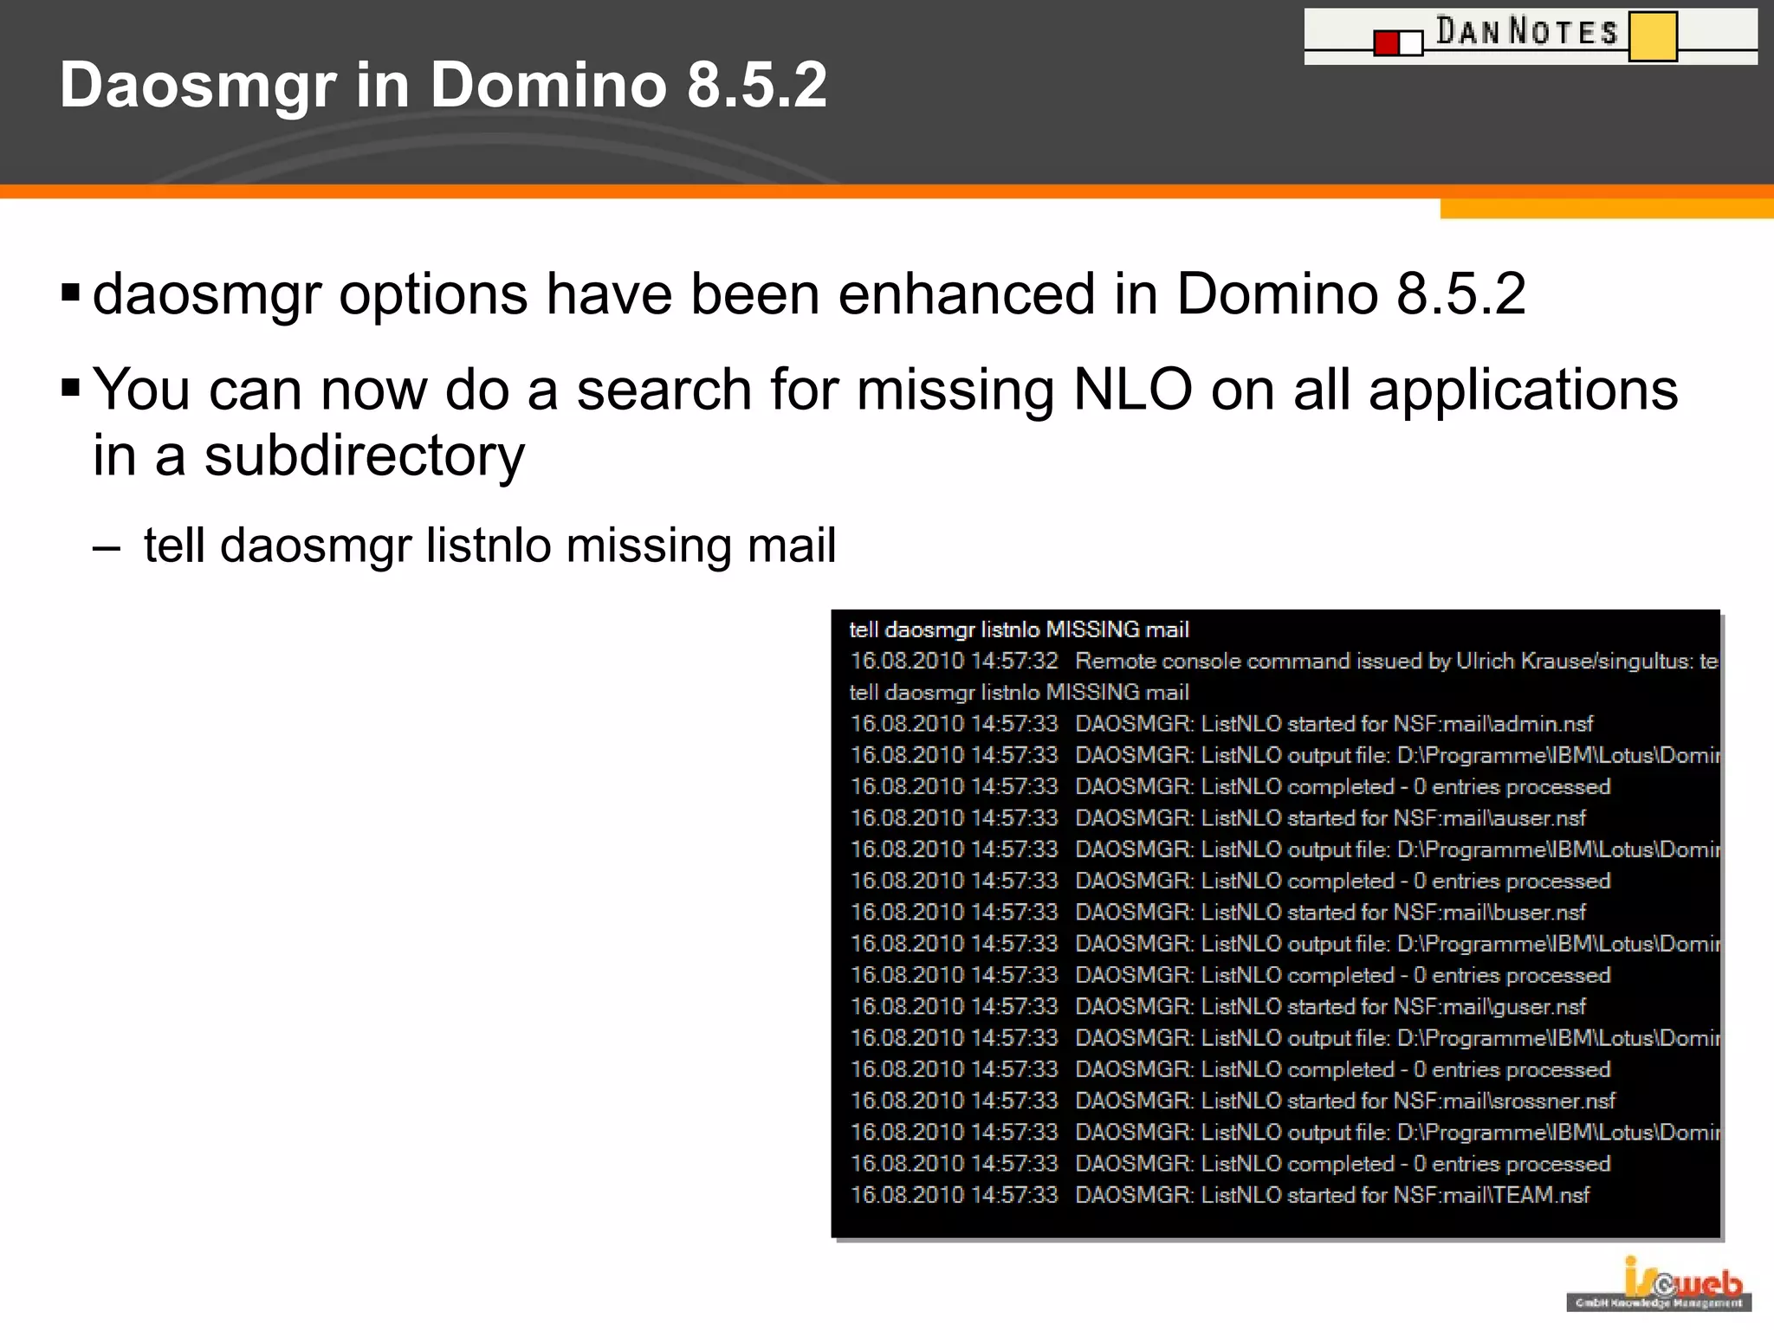Click the slide title 'Daosmgr in Domino 8.5.2'
1774x1330 pixels.
click(x=443, y=85)
